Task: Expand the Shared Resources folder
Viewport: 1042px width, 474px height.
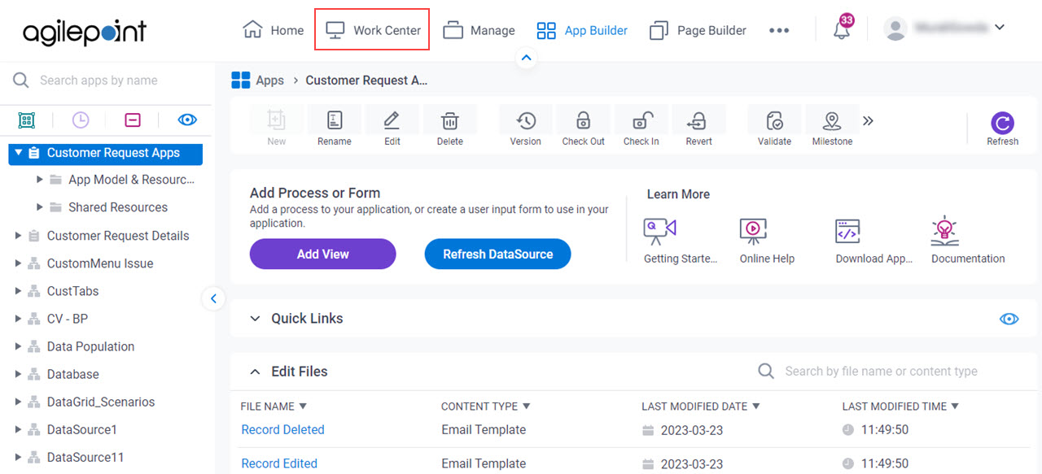Action: coord(40,207)
